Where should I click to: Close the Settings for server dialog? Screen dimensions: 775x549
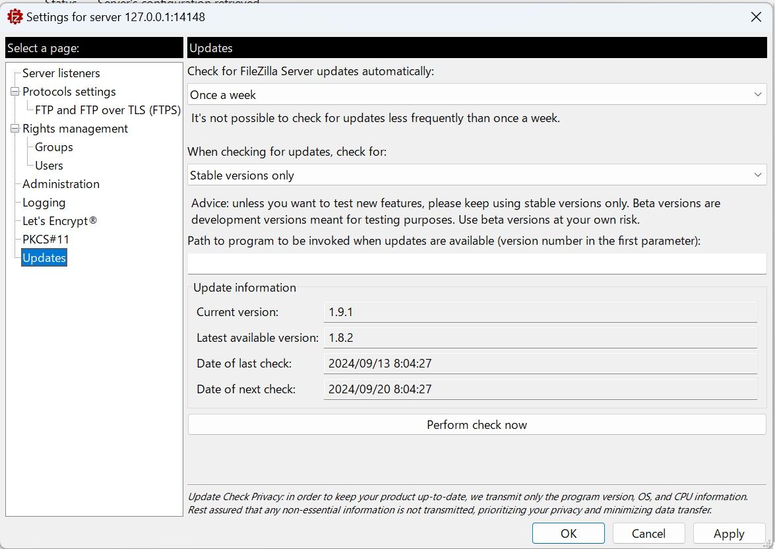[756, 16]
